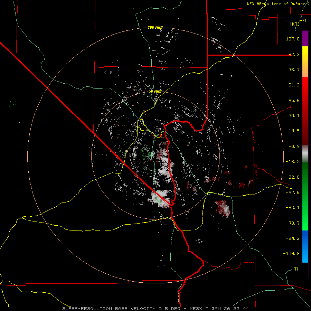Click the -16.5 velocity scale value
This screenshot has height=311, width=311.
point(293,162)
